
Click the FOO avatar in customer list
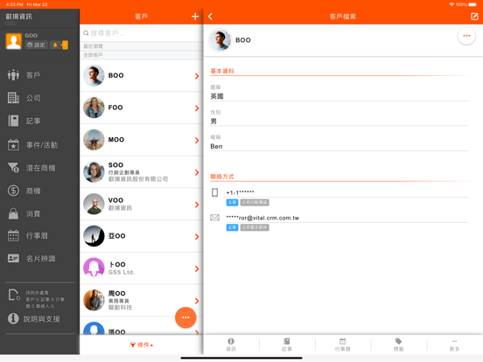point(94,108)
